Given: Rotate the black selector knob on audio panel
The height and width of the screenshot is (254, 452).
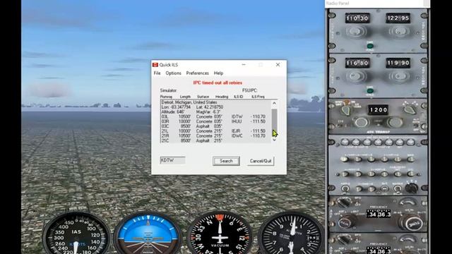Looking at the screenshot, I should pyautogui.click(x=411, y=188).
